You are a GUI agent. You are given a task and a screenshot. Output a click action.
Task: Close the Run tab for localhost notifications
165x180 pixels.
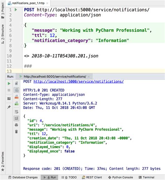(x=89, y=77)
